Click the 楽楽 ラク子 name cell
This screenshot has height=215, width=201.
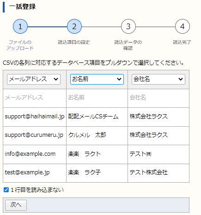(97, 173)
